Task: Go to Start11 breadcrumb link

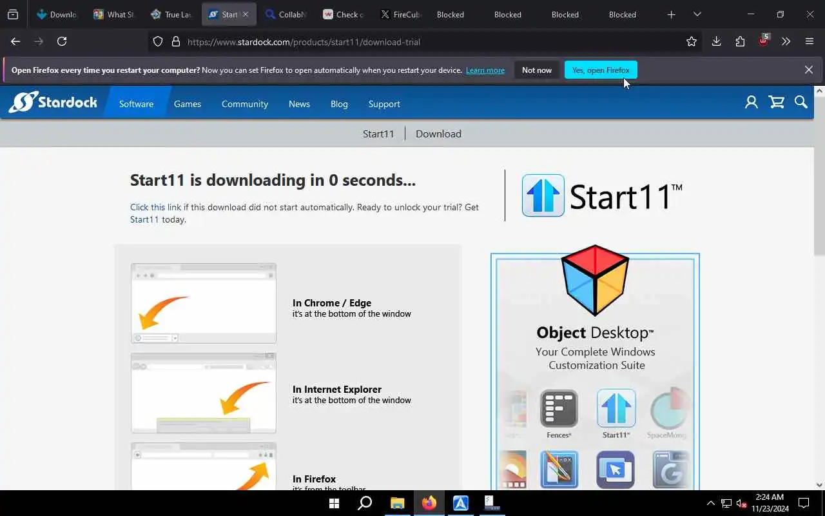Action: click(x=378, y=134)
